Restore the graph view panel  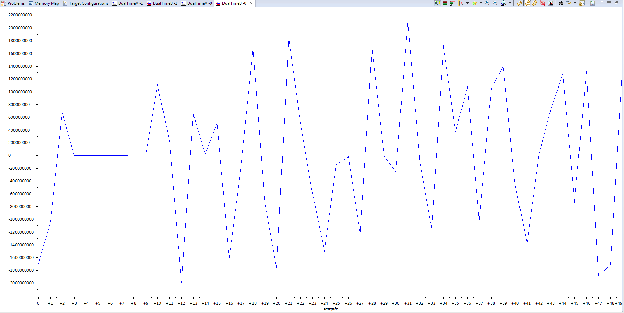pyautogui.click(x=616, y=2)
